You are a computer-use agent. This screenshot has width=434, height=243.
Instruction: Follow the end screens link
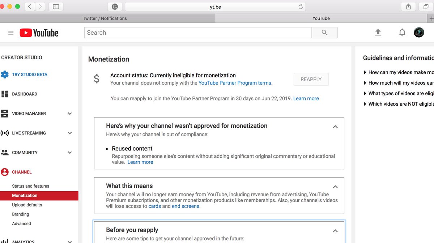(x=186, y=206)
